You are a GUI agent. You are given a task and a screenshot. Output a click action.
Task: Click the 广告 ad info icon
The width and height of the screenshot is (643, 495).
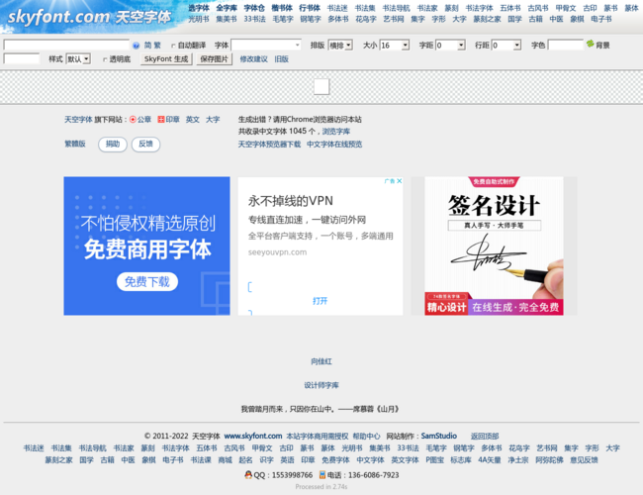tap(390, 181)
